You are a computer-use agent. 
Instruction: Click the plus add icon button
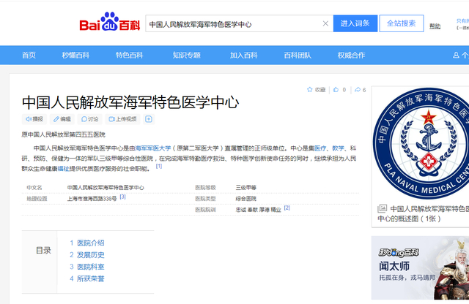[149, 119]
